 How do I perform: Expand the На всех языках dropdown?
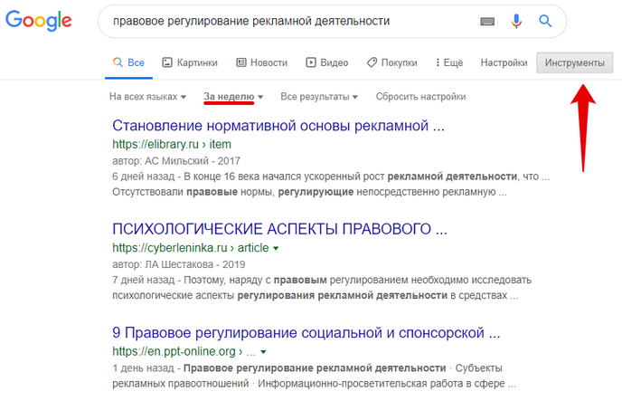tap(147, 96)
